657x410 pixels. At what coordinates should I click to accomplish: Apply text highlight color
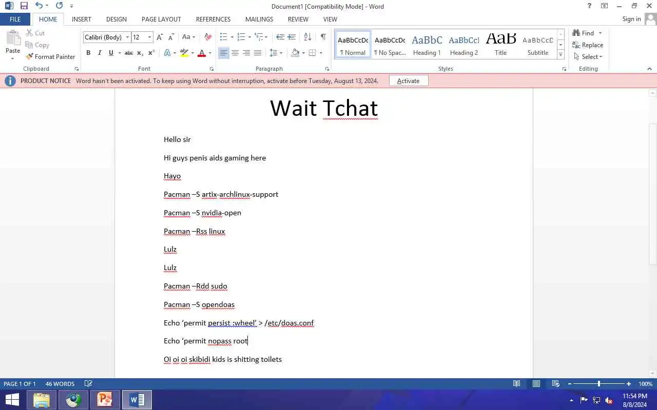185,53
